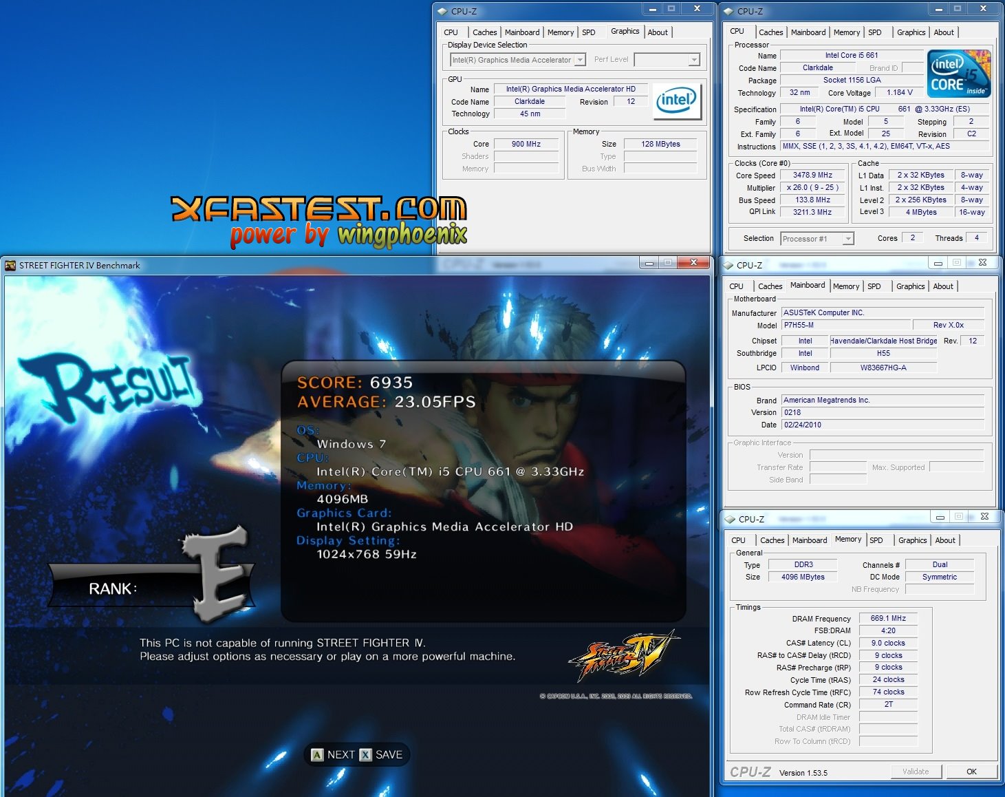This screenshot has width=1005, height=797.
Task: Open the Perf Level dropdown
Action: [693, 60]
